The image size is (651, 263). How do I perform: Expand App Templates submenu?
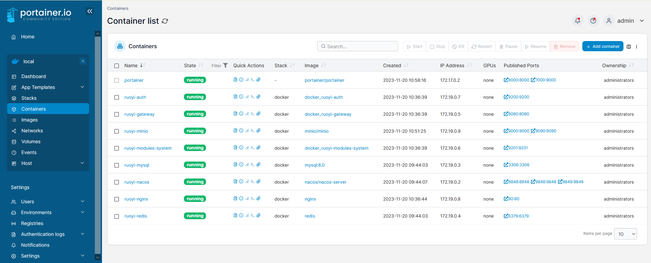tap(82, 87)
